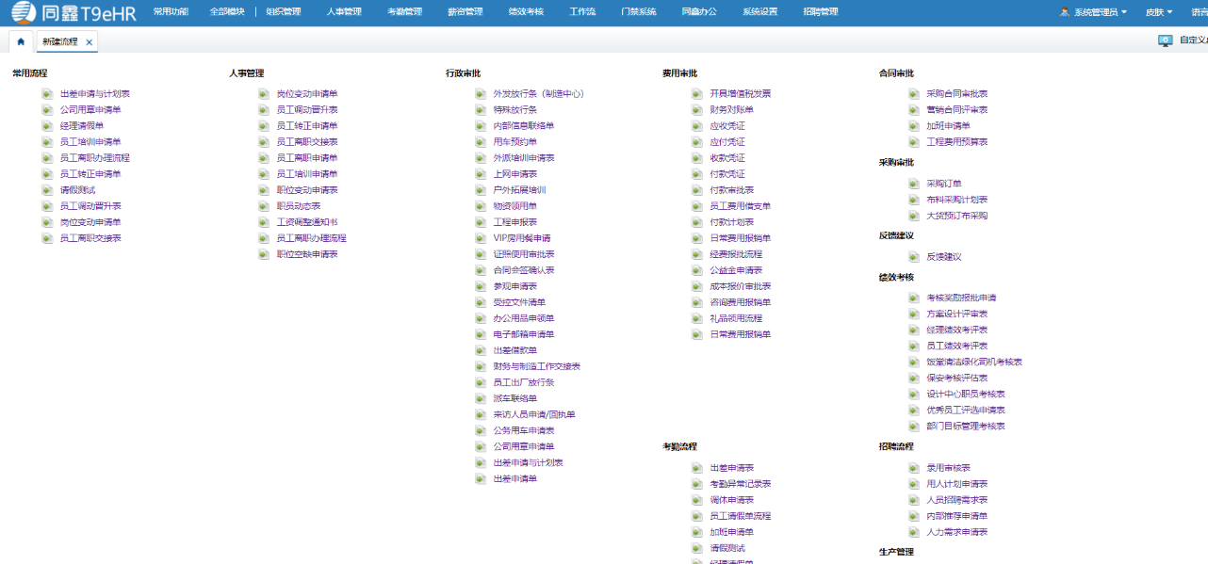Click the icon next to 用车预约单

pos(481,142)
